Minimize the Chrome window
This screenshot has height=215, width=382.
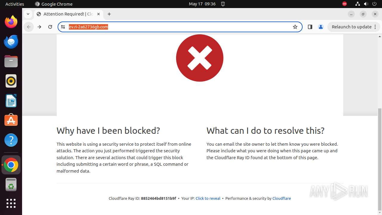point(351,14)
